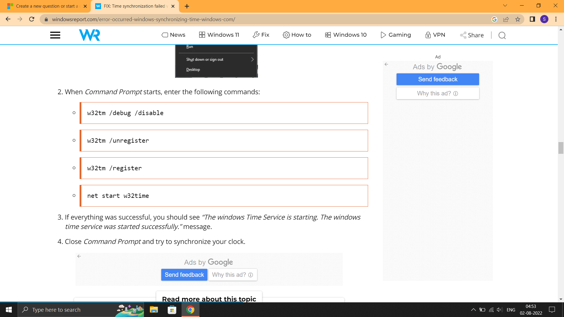The width and height of the screenshot is (564, 317).
Task: Open the Windows 11 menu item
Action: tap(219, 35)
